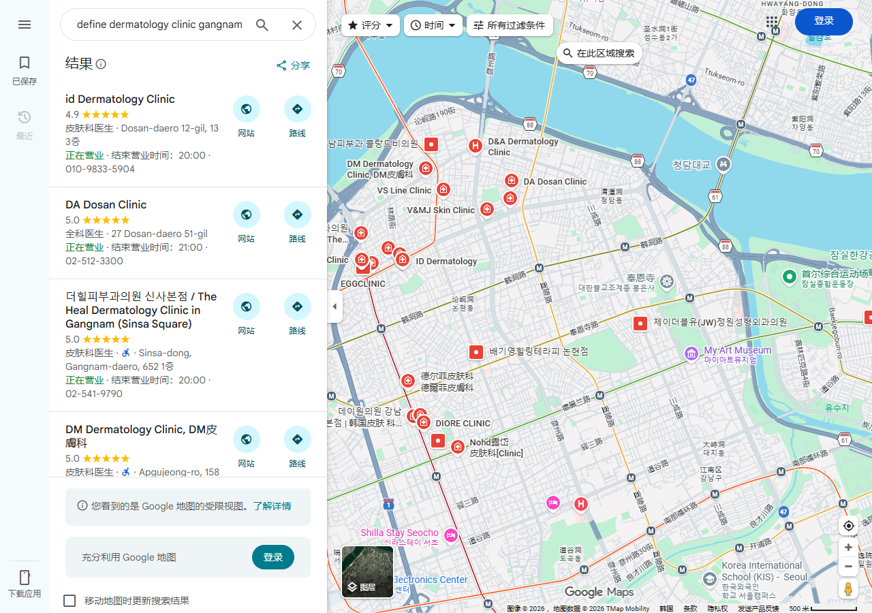Get directions to DM Dermatology Clinic
872x613 pixels.
pyautogui.click(x=298, y=439)
